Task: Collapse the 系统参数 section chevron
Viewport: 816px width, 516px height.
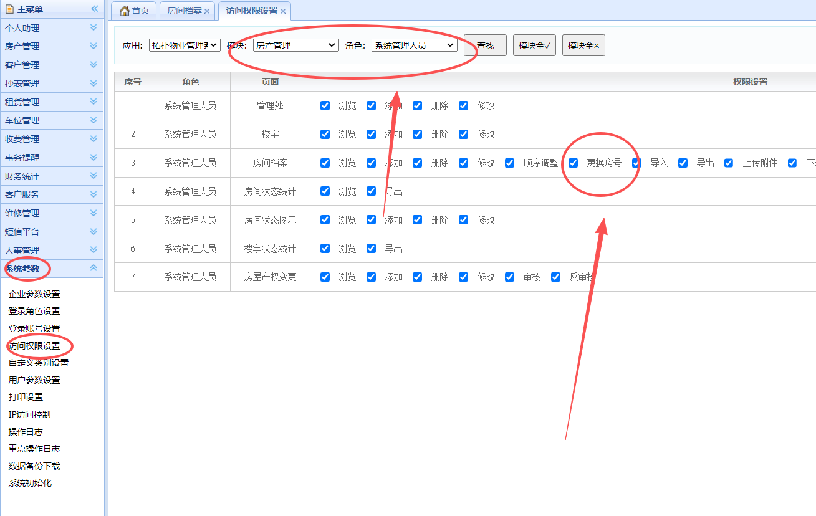Action: tap(94, 268)
